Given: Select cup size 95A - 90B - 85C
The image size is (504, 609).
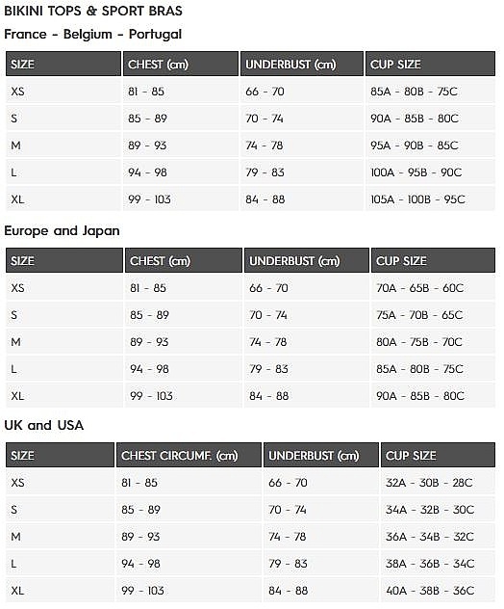Looking at the screenshot, I should [414, 146].
